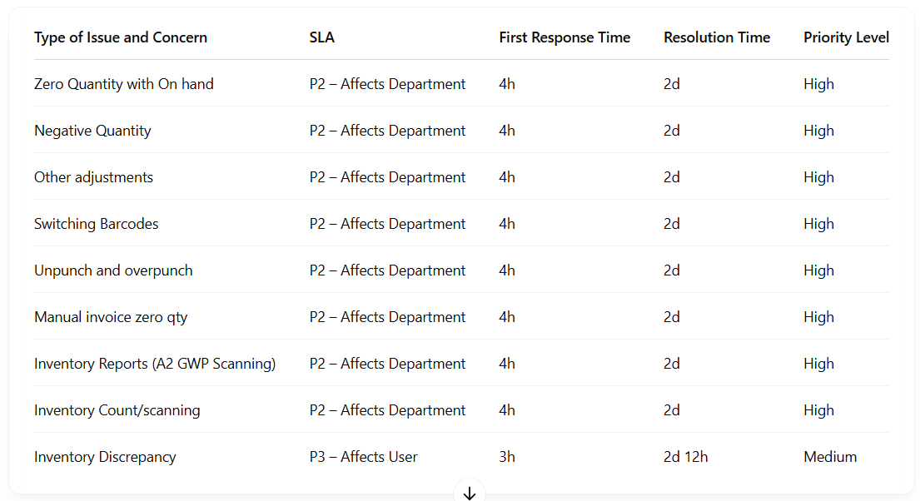Click the "Manual invoice zero qty" cell
The image size is (920, 501).
(x=111, y=317)
